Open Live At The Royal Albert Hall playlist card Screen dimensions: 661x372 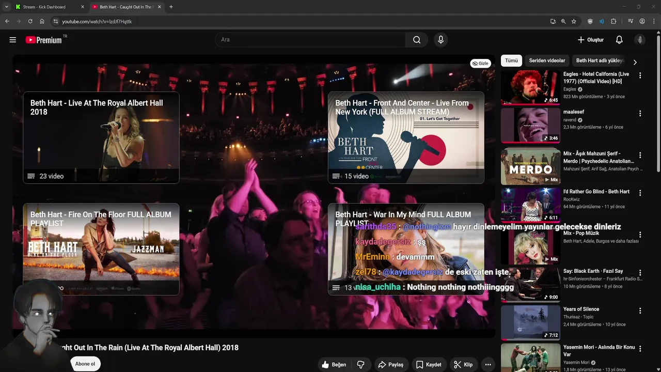[101, 137]
